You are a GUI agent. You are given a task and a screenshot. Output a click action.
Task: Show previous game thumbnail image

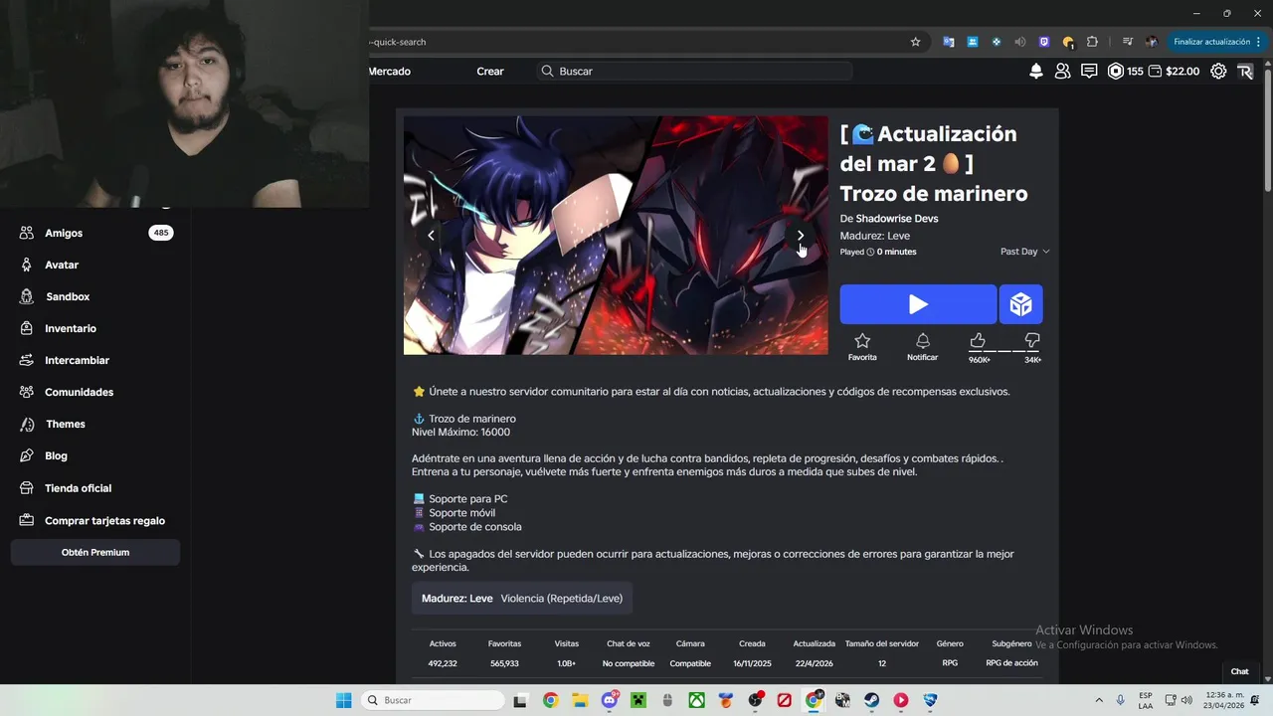(431, 236)
